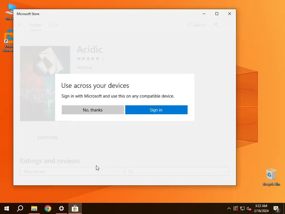Open Search in Microsoft Store
The image size is (285, 214).
coord(196,25)
